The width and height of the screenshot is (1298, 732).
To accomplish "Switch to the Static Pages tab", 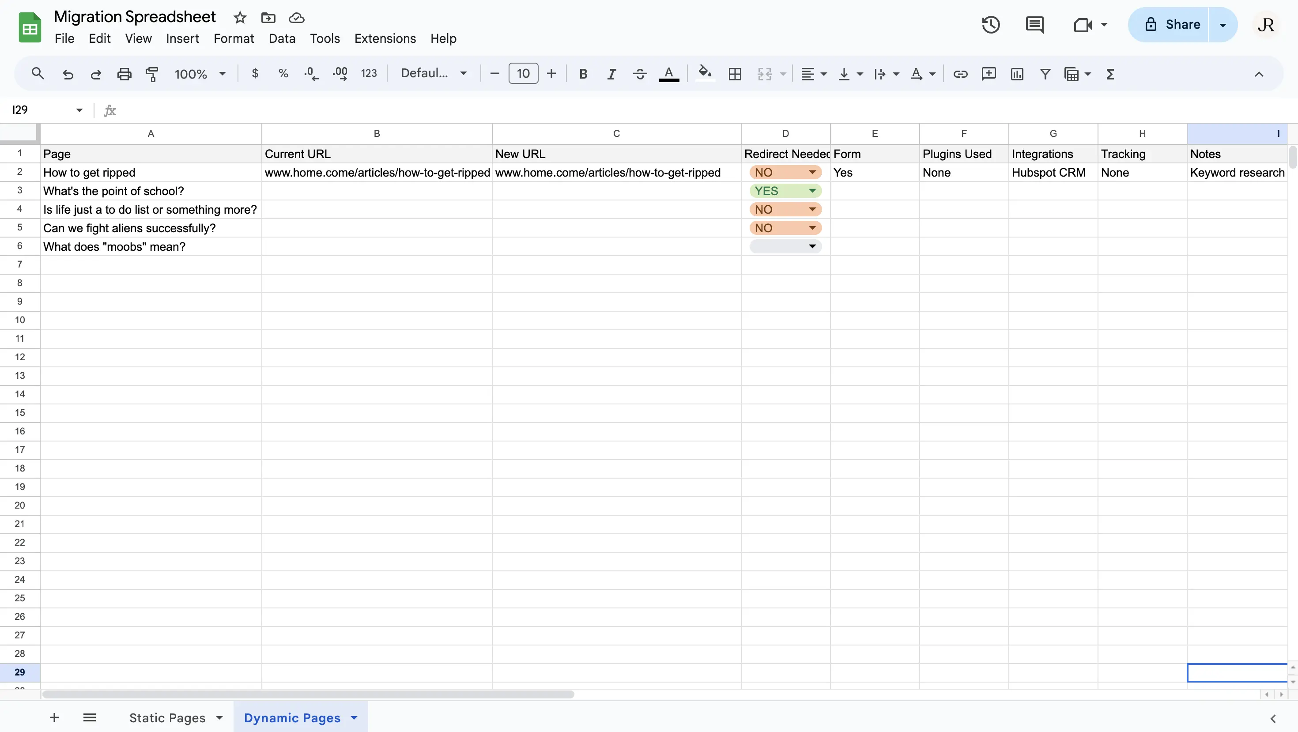I will pos(167,717).
